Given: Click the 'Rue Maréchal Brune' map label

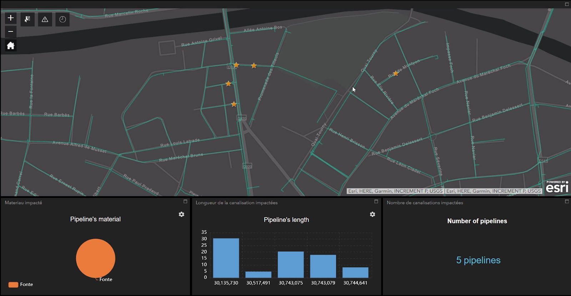Looking at the screenshot, I should coord(181,157).
